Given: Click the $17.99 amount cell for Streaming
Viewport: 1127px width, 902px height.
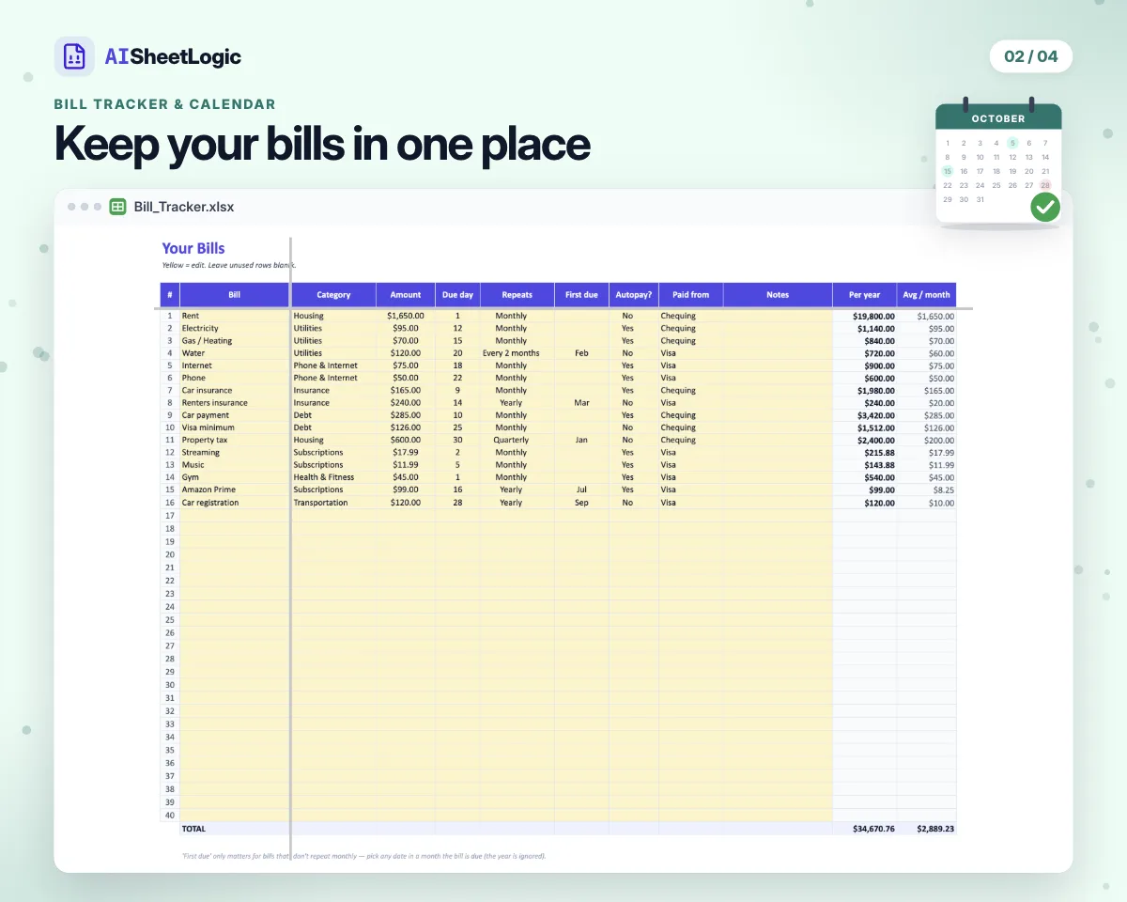Looking at the screenshot, I should 406,452.
